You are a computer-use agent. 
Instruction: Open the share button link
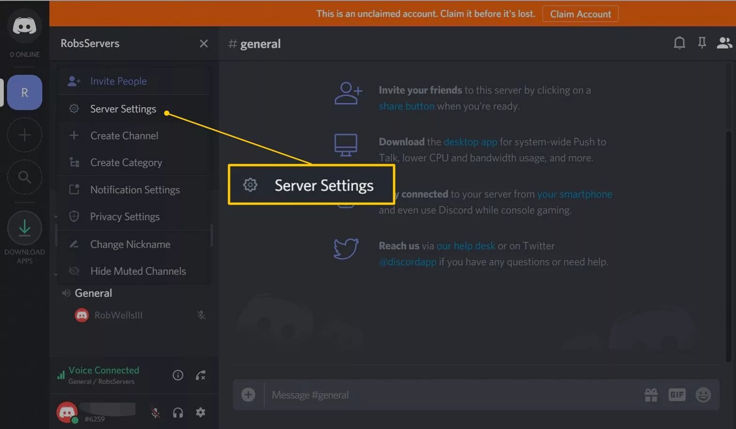(x=406, y=106)
